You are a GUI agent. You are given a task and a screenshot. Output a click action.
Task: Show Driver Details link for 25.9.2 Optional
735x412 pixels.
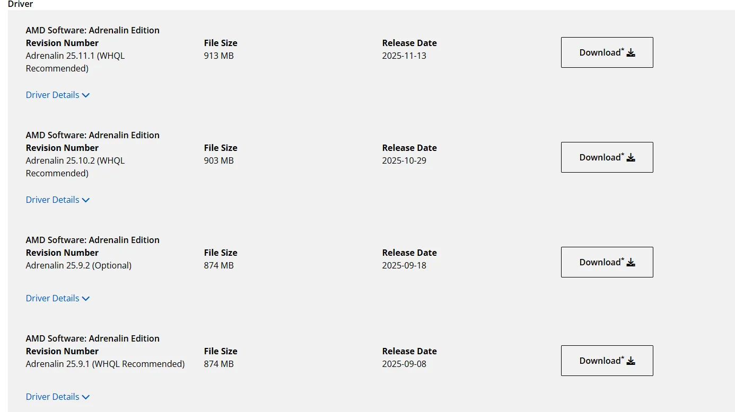click(52, 298)
